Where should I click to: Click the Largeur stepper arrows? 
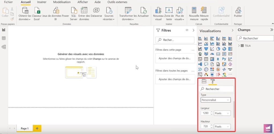pyautogui.click(x=211, y=113)
